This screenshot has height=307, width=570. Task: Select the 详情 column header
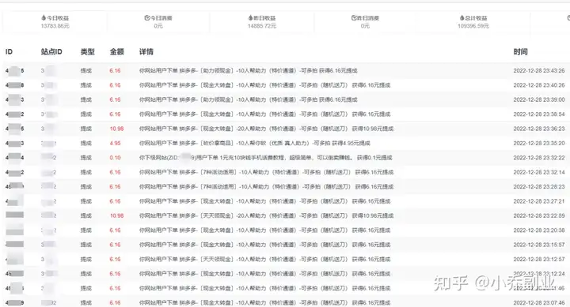146,51
